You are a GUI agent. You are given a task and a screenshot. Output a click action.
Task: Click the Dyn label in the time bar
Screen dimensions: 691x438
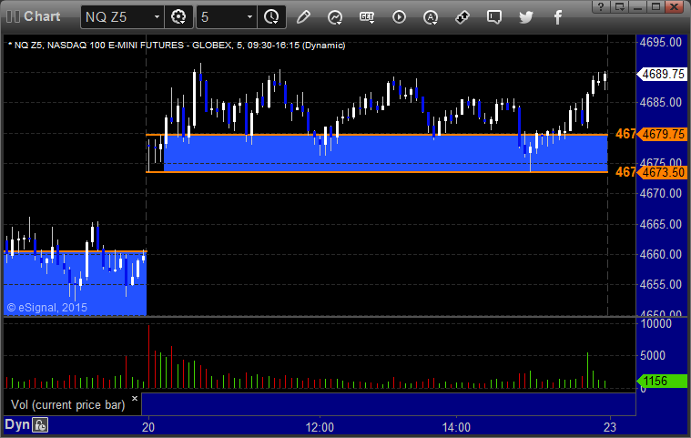pyautogui.click(x=16, y=424)
